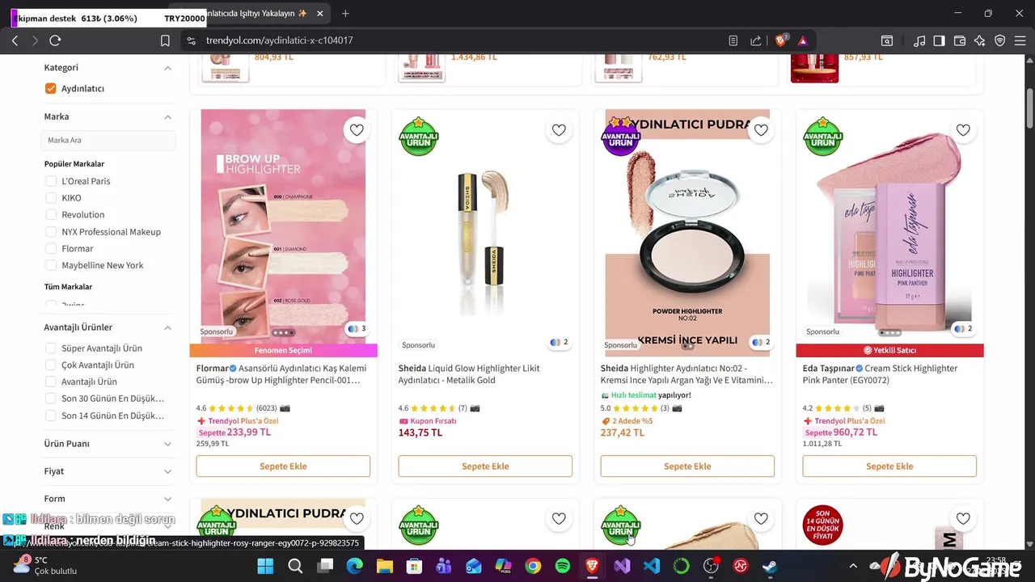Add Sheida Liquid Glow Highlighter to favorites

pyautogui.click(x=559, y=130)
